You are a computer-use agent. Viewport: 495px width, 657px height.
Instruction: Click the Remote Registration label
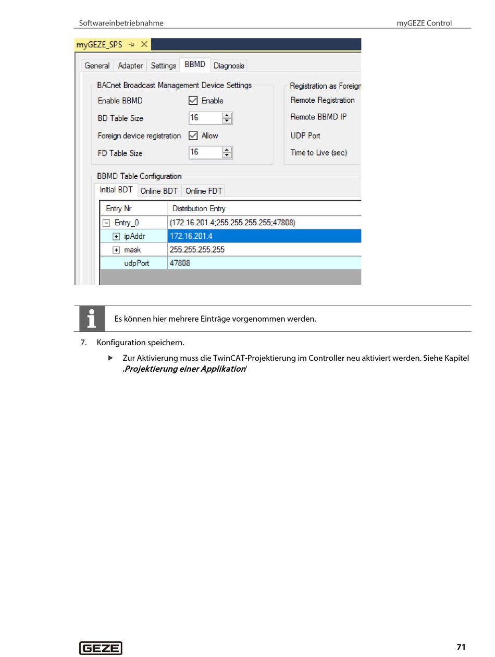click(323, 100)
